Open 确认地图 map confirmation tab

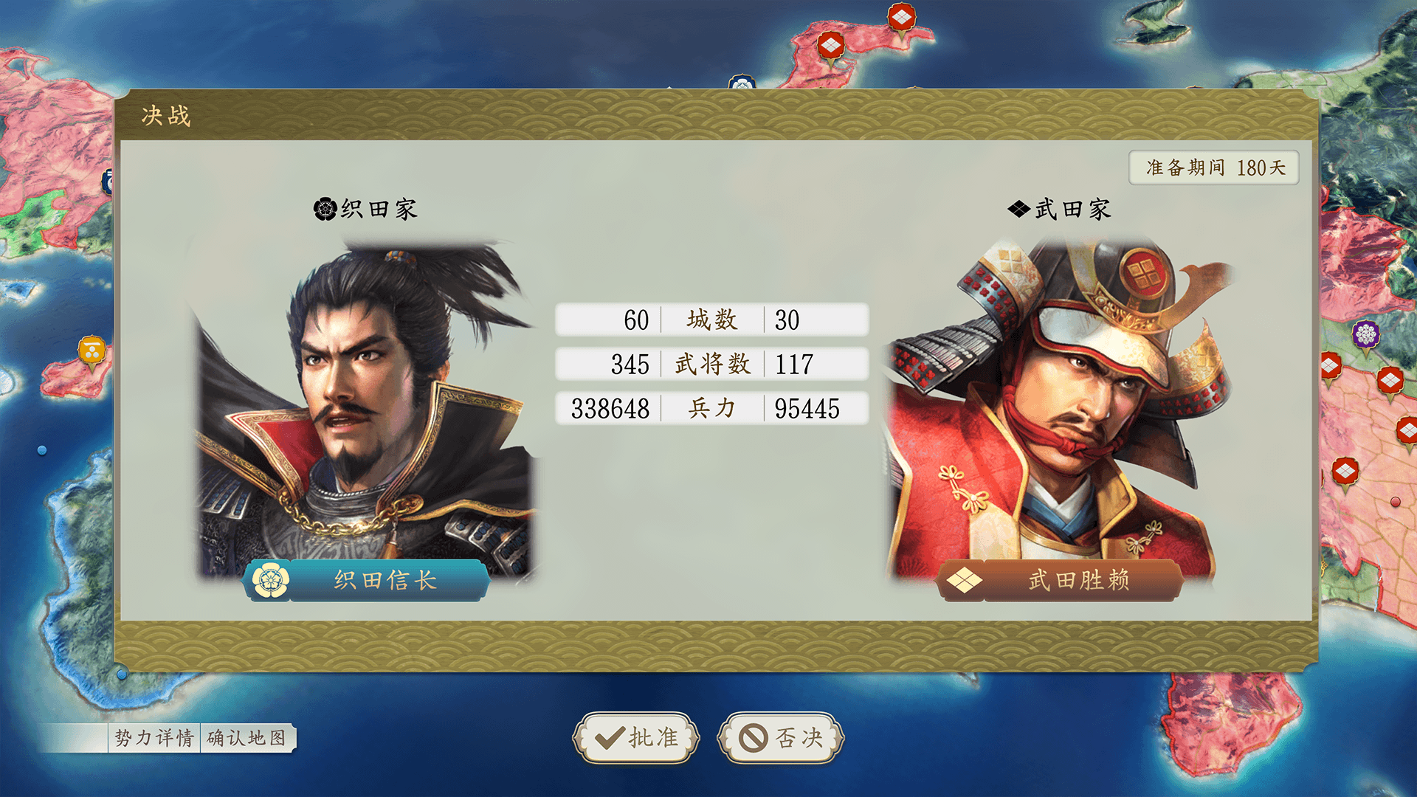pyautogui.click(x=246, y=738)
